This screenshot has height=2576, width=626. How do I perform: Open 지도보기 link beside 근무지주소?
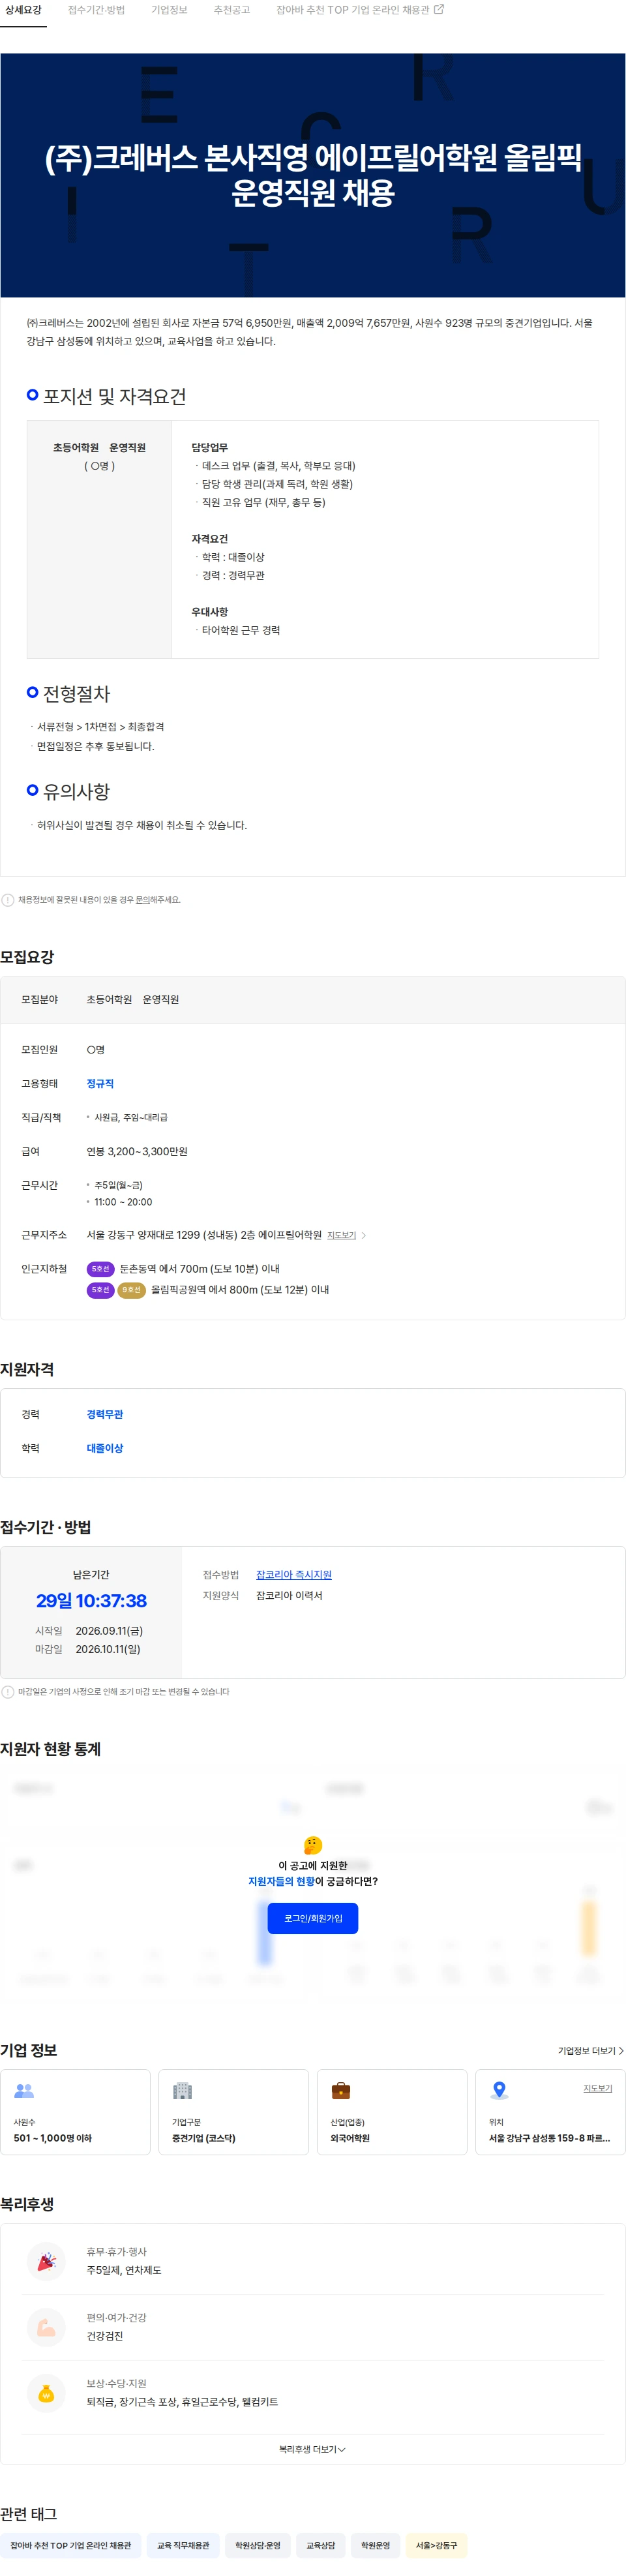click(x=341, y=1235)
